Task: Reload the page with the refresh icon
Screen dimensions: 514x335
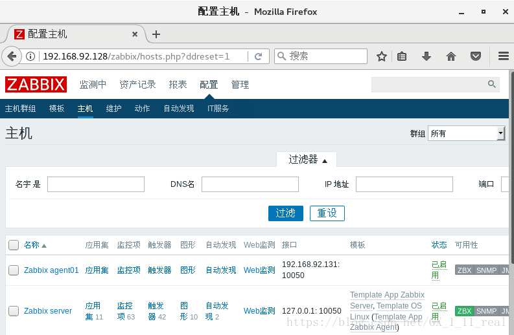Action: tap(259, 56)
